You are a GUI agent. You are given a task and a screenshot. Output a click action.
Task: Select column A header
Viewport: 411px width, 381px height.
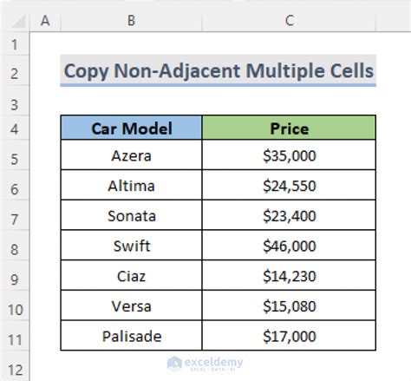(45, 21)
